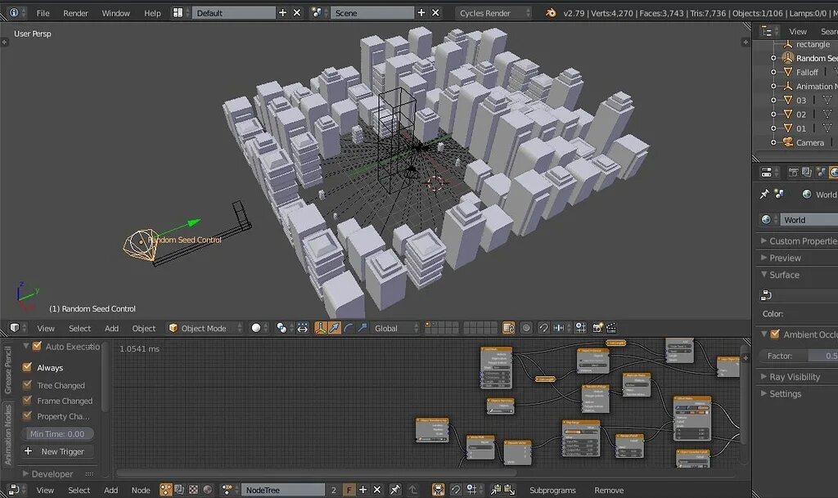838x498 pixels.
Task: Select the rotate manipulator arc icon
Action: [349, 328]
